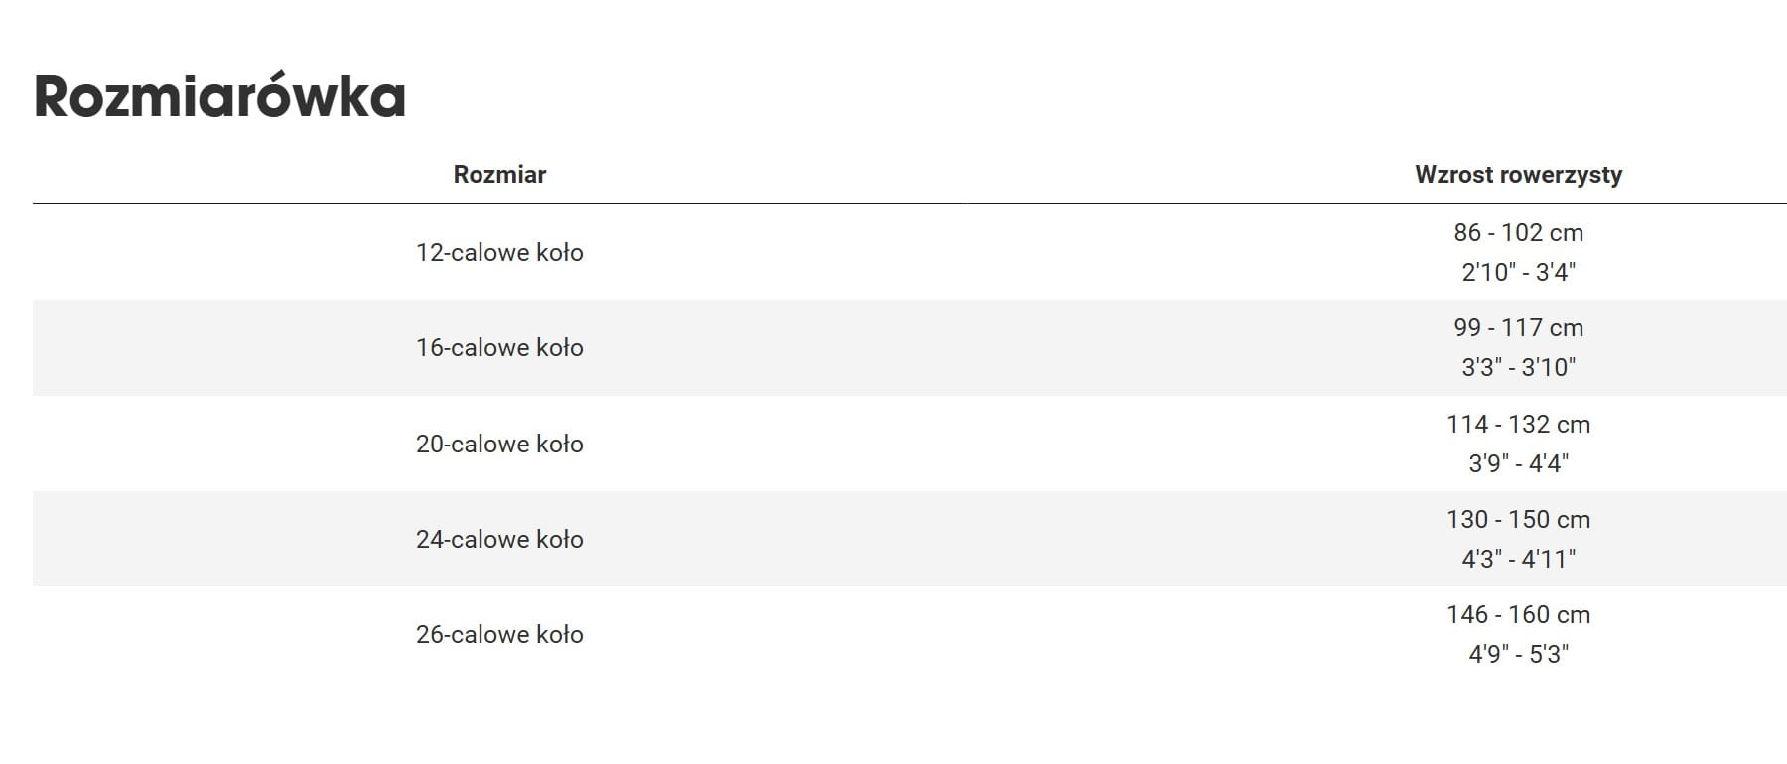Click the Rozmiarówka heading
The width and height of the screenshot is (1787, 764).
click(x=219, y=97)
